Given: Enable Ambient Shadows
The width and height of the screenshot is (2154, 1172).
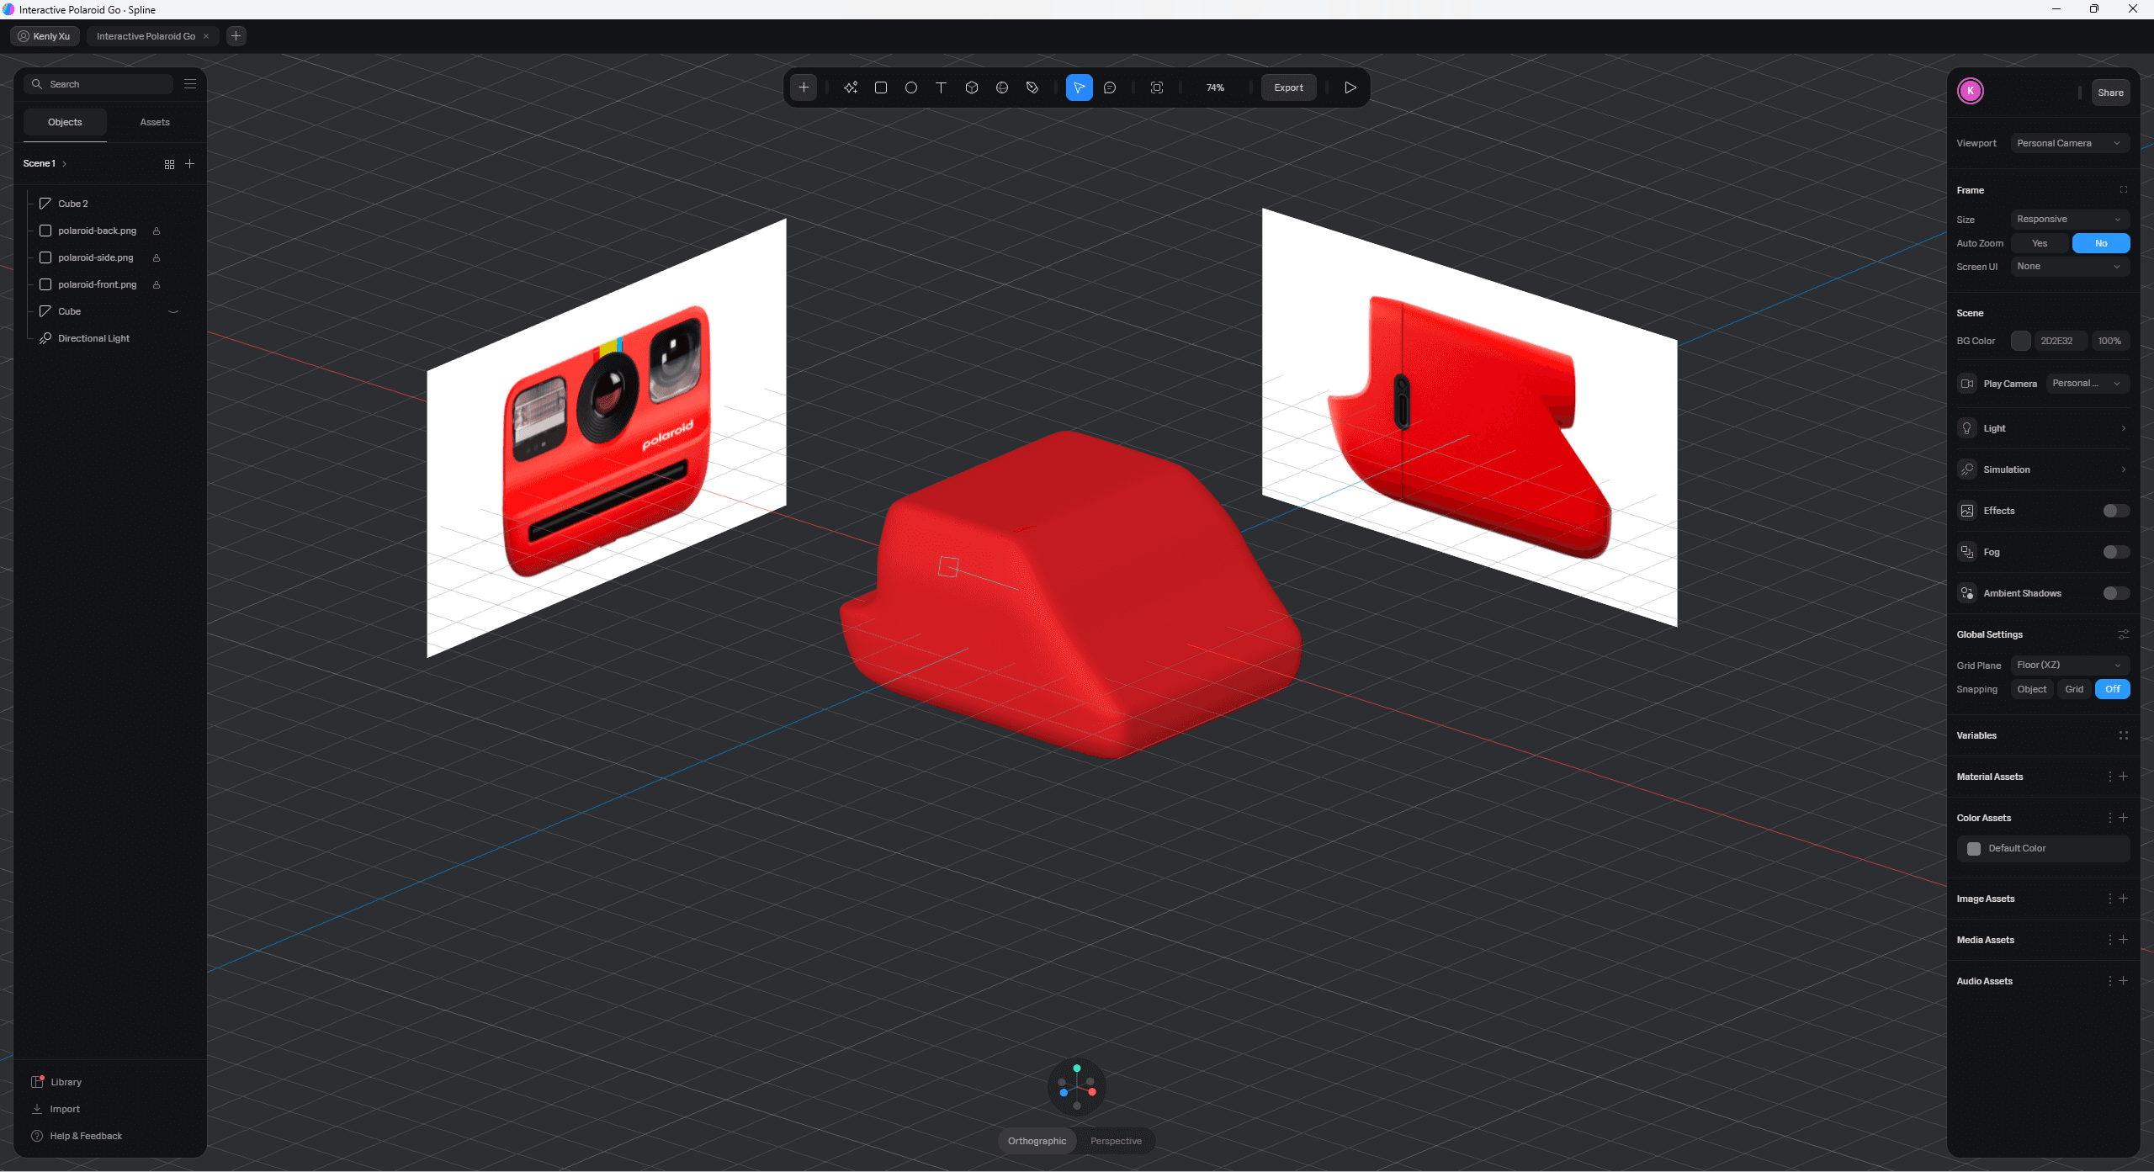Looking at the screenshot, I should pos(2114,593).
